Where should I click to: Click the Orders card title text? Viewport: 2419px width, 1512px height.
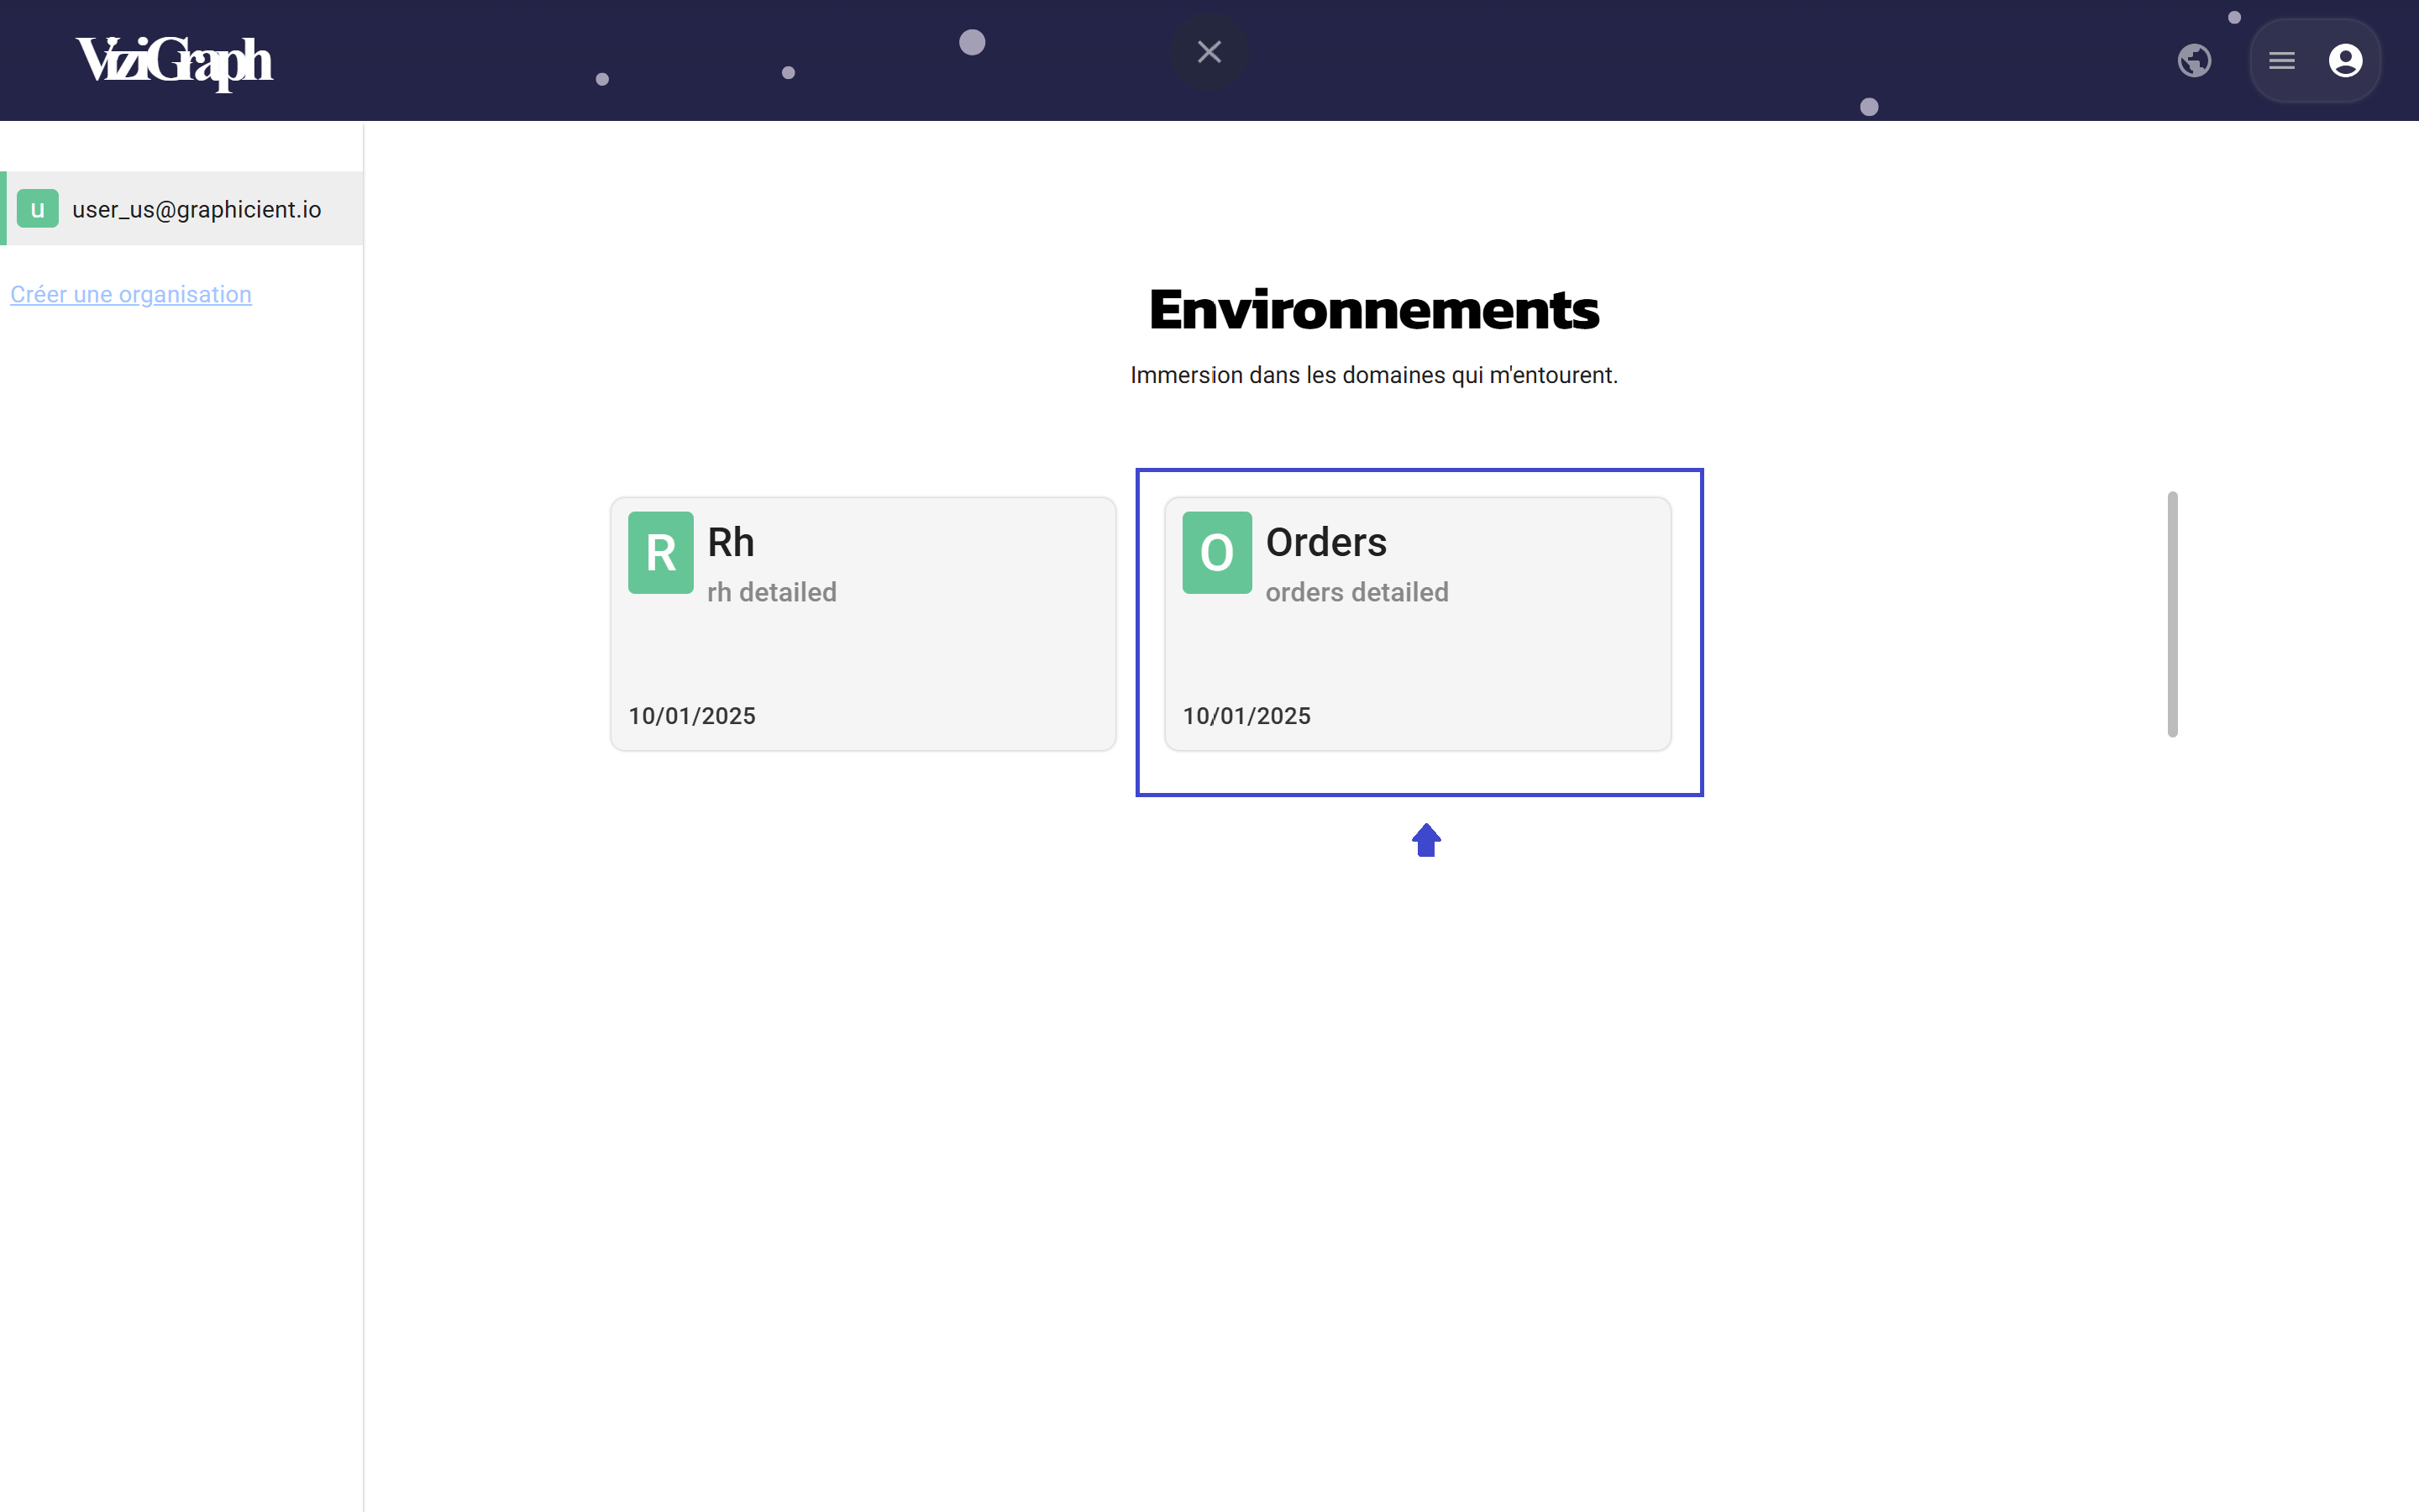(x=1325, y=542)
